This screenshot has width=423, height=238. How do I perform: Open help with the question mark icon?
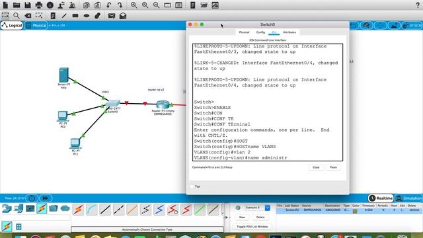pos(418,5)
